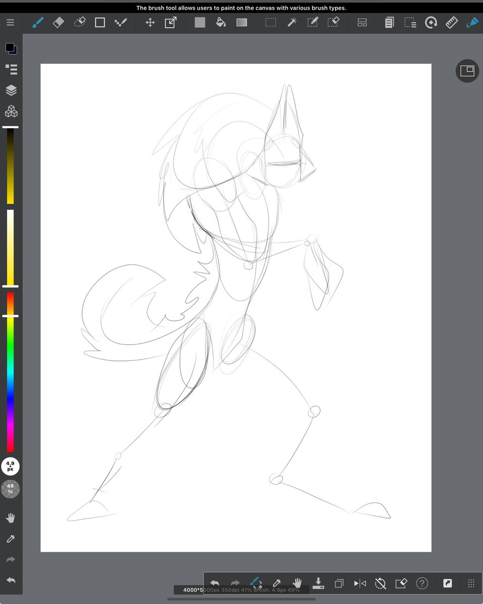This screenshot has height=604, width=483.
Task: Open the foreground/background color swatch
Action: (11, 48)
